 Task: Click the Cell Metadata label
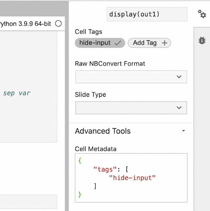tap(96, 149)
